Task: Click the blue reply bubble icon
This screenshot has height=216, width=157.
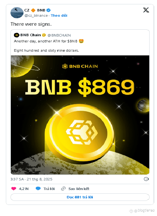Action: point(38,188)
